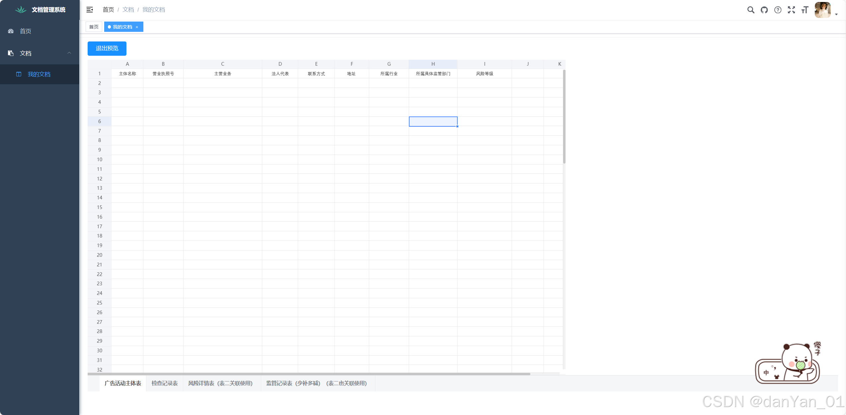Select column C header

(x=222, y=64)
